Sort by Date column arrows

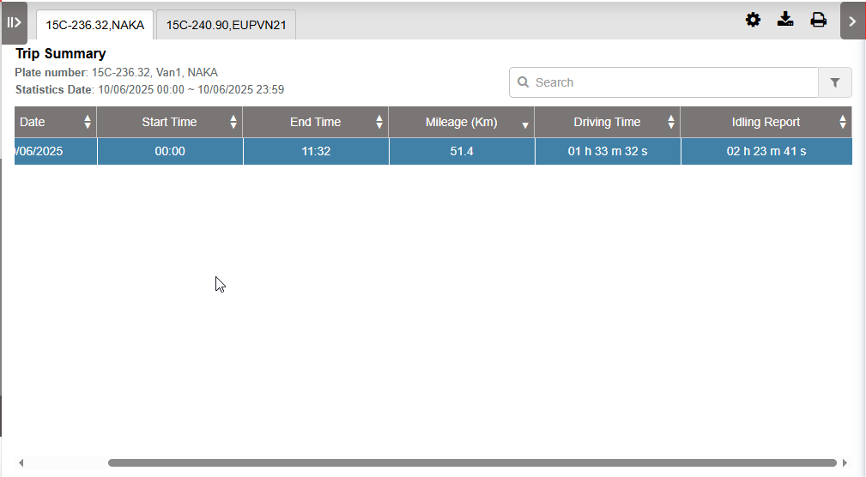(x=88, y=122)
